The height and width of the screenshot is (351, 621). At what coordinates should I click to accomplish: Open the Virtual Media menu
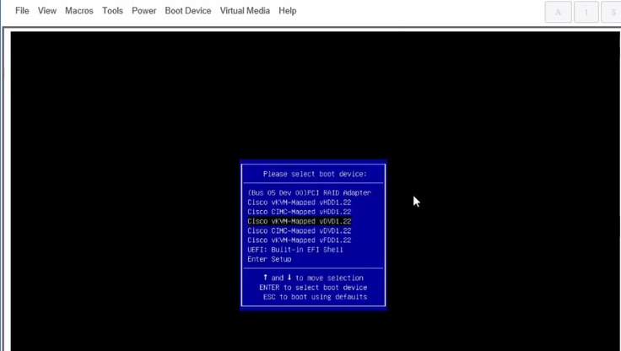pyautogui.click(x=245, y=11)
